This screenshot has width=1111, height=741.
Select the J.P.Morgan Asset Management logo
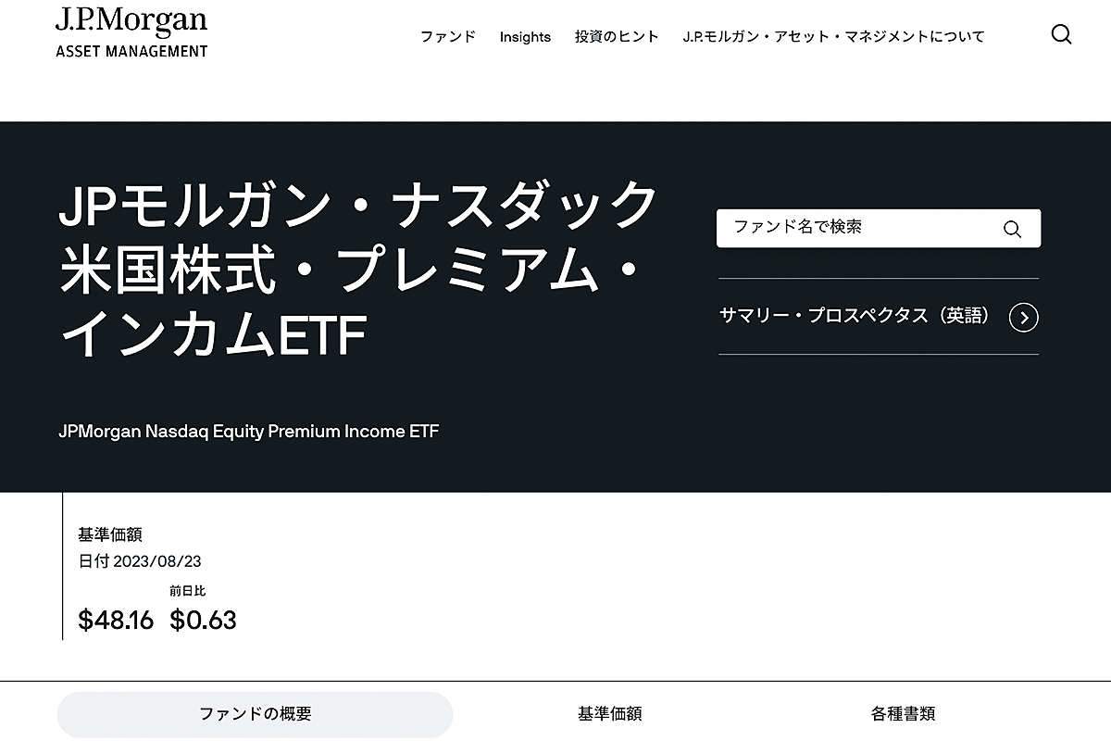click(130, 32)
